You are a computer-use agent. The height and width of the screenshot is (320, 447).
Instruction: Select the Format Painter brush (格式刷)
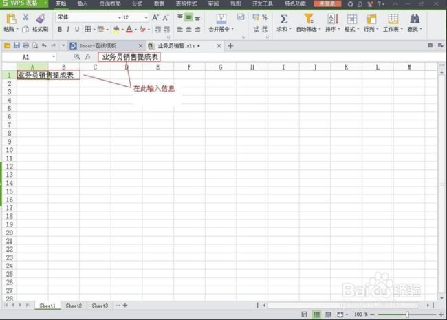click(40, 19)
